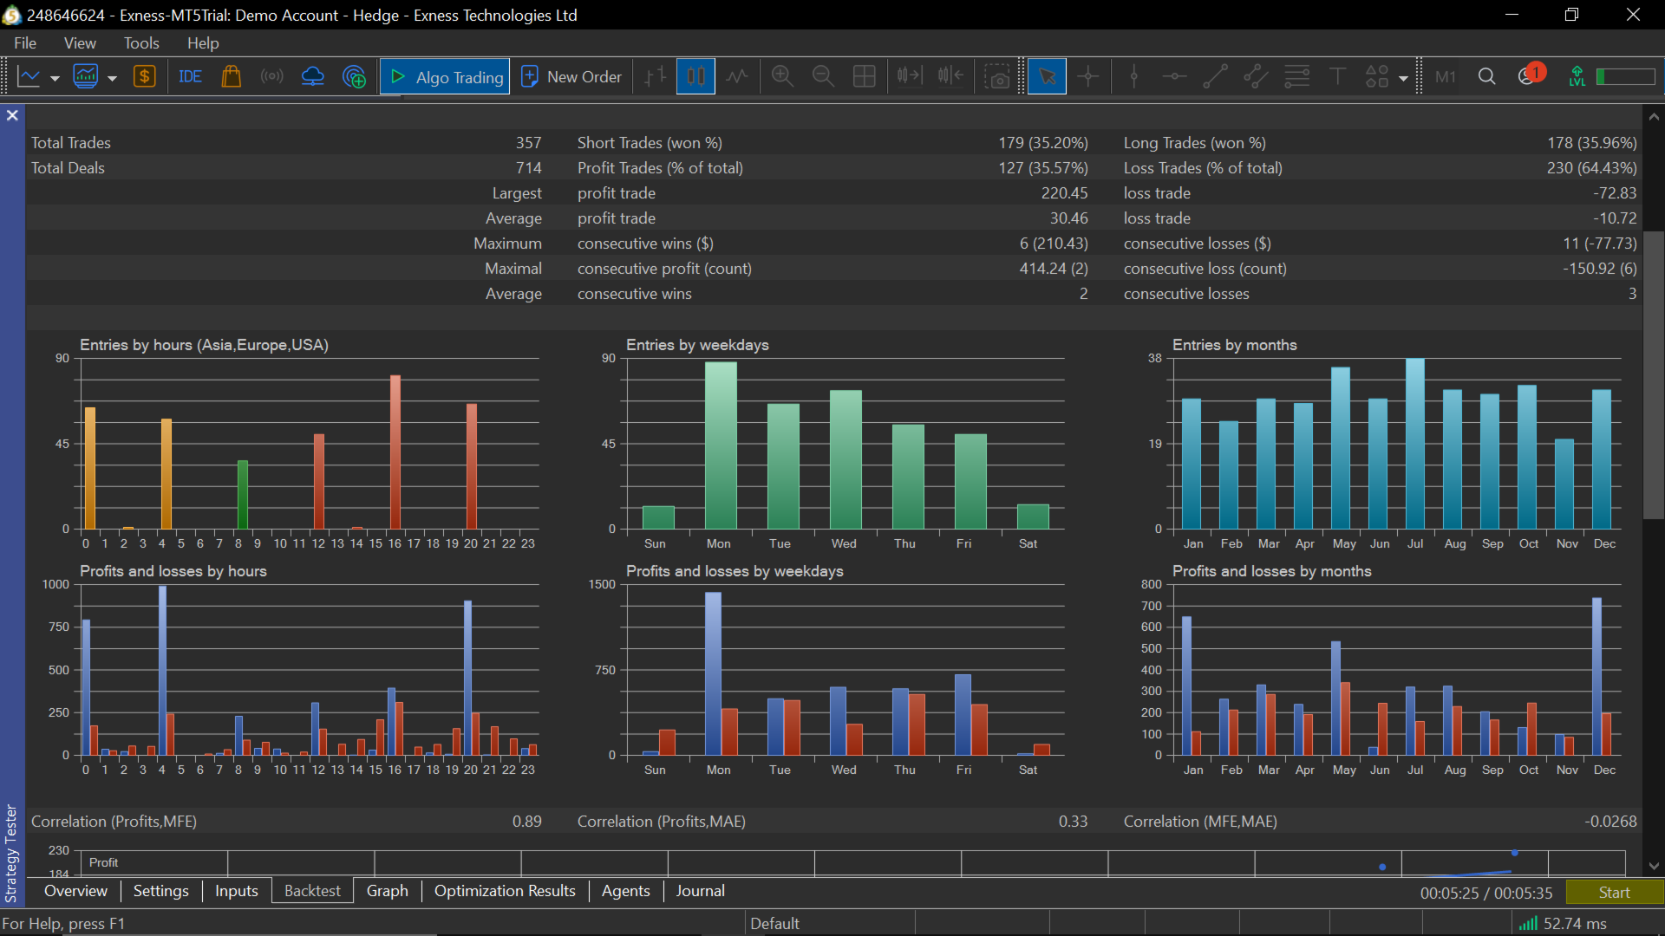
Task: Open the MQL5 IDE editor icon
Action: pyautogui.click(x=190, y=77)
